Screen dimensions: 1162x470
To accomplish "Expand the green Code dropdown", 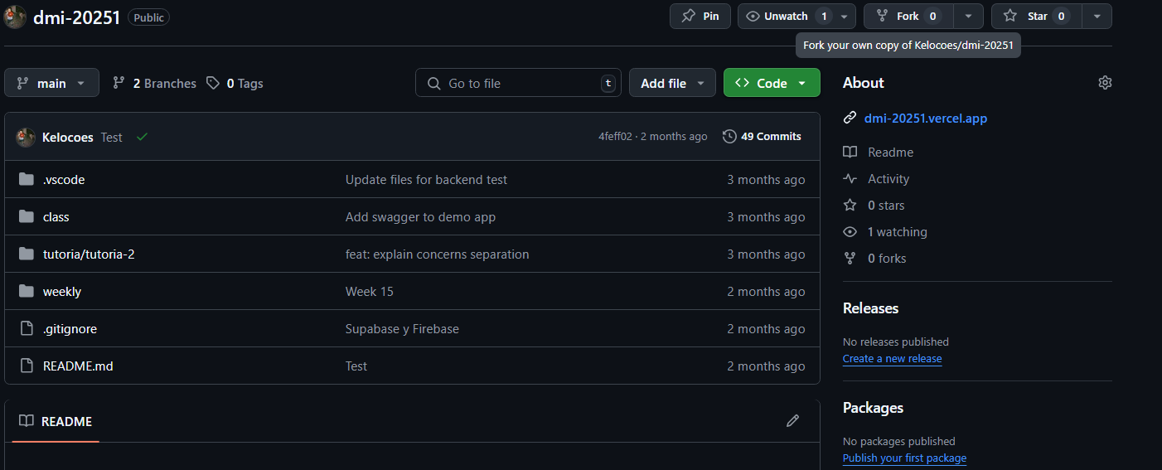I will (x=771, y=83).
